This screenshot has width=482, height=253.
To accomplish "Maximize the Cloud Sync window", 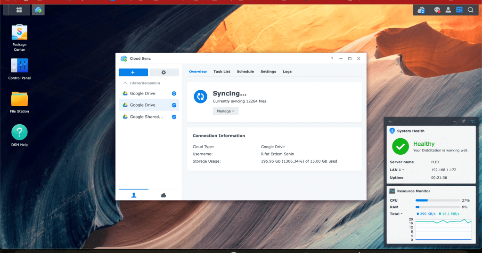I will click(350, 58).
